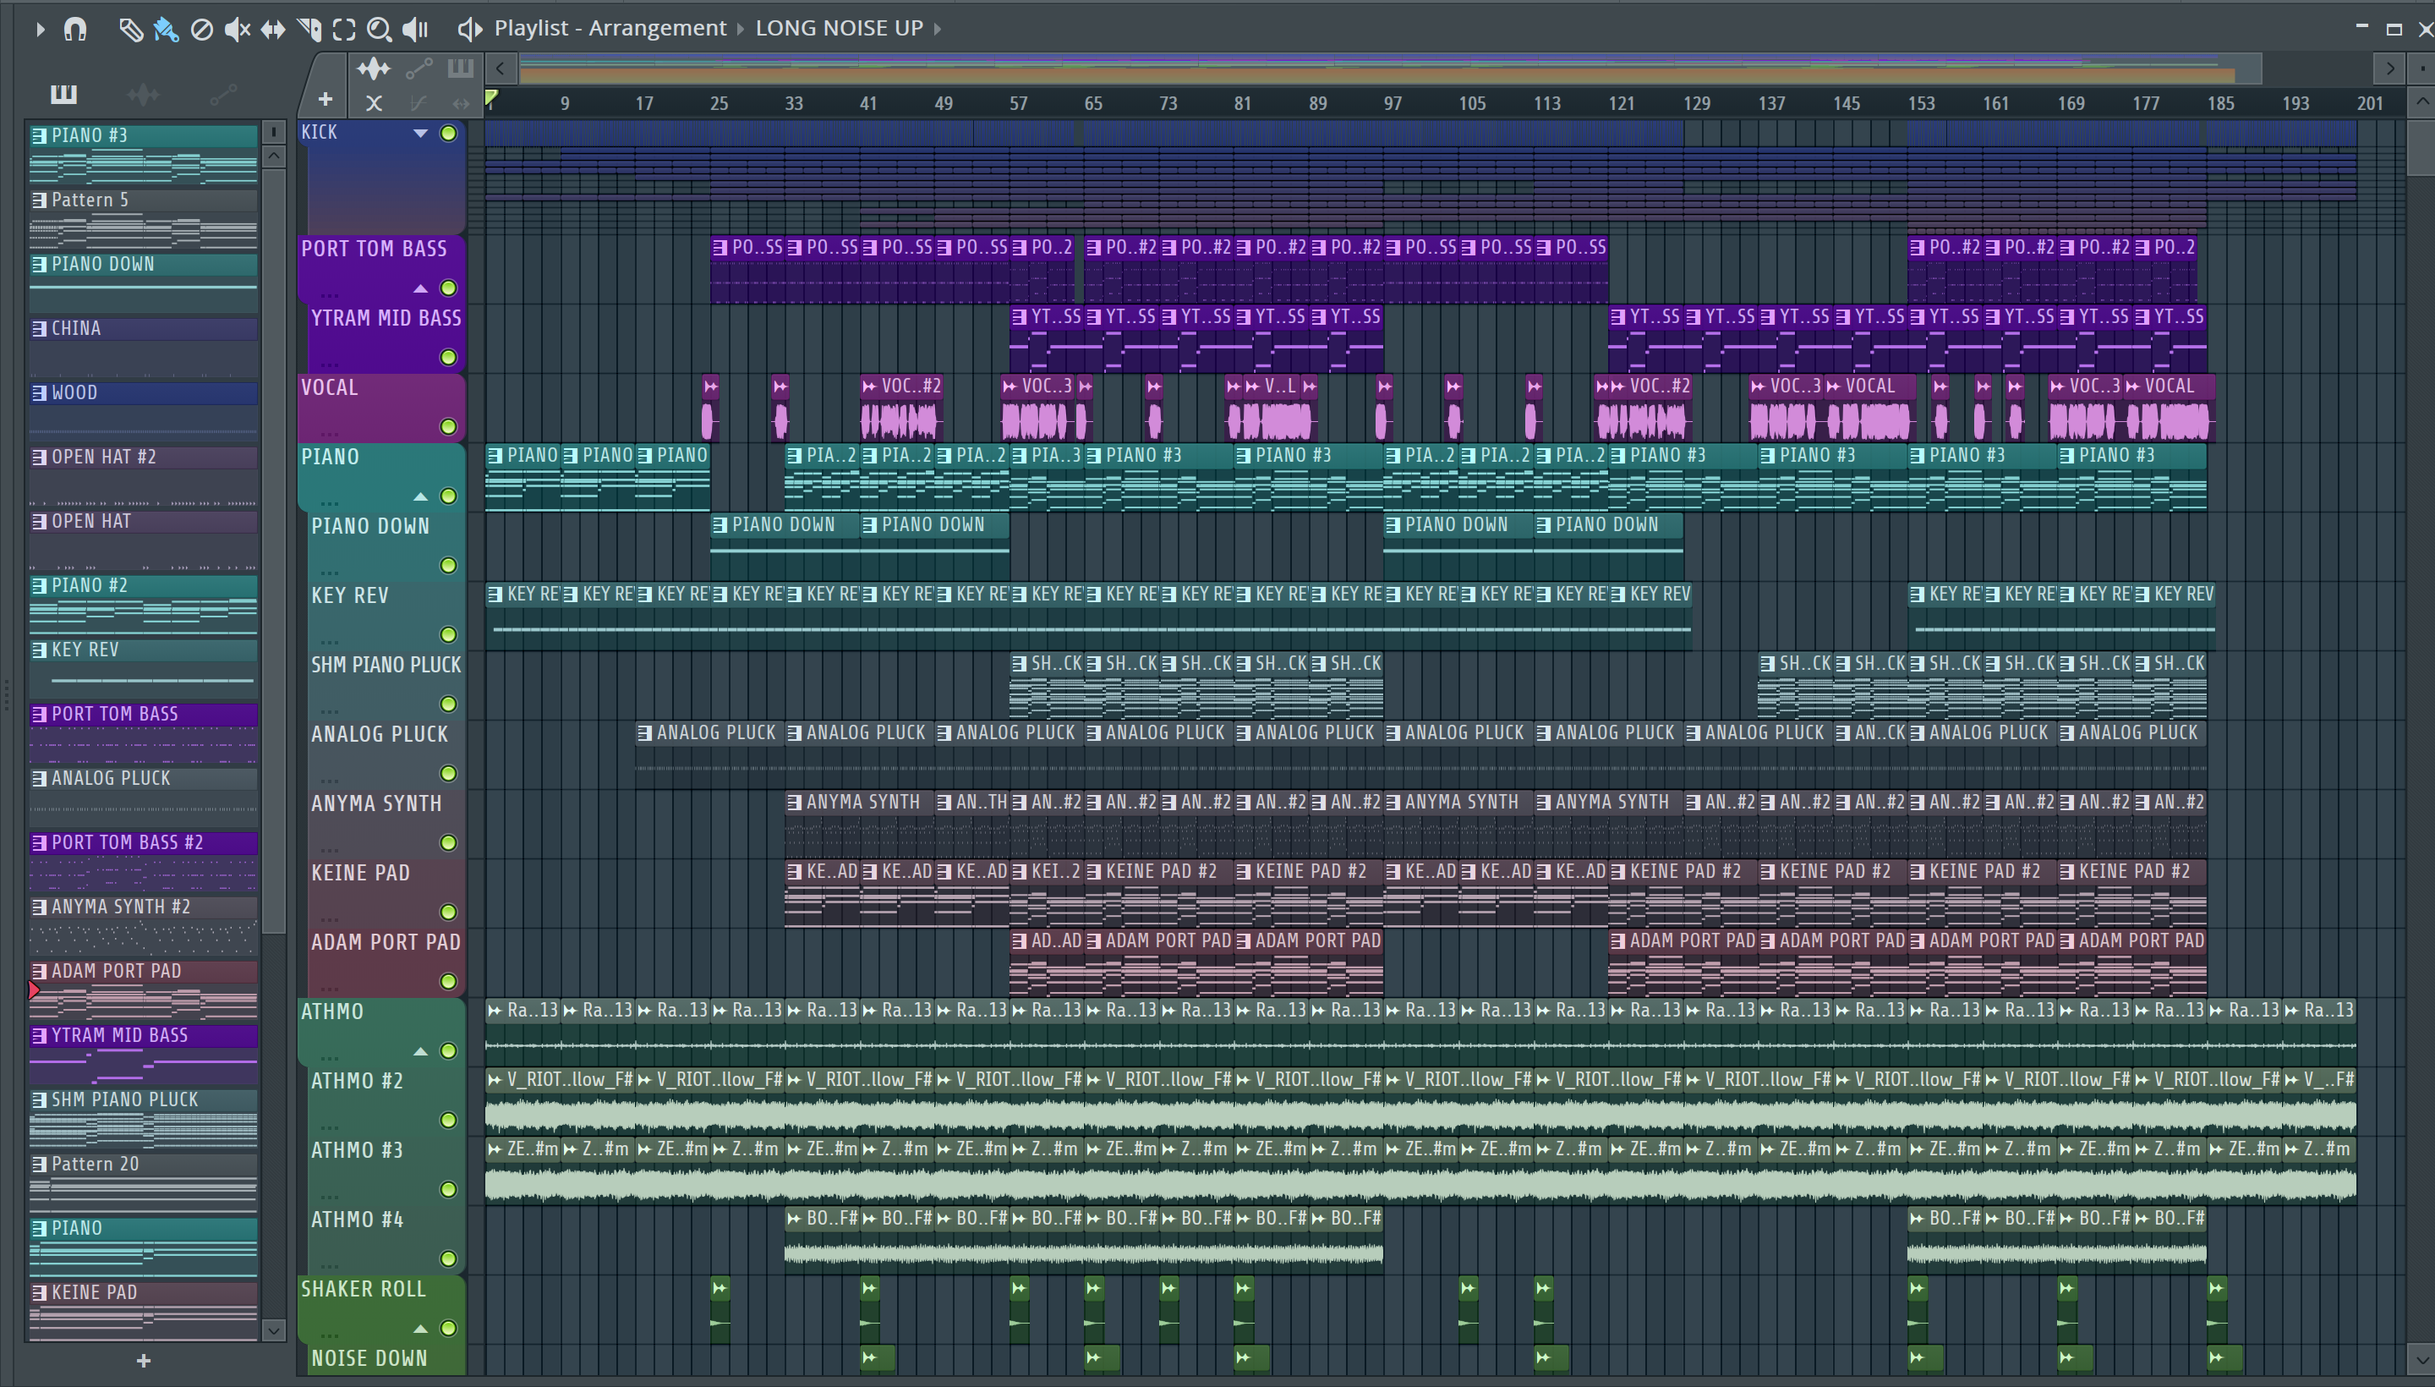Select Pattern 20 in picker

(144, 1182)
